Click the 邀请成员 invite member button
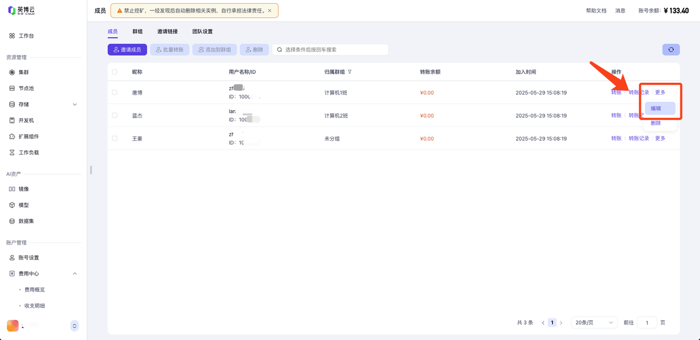The image size is (700, 340). coord(127,50)
